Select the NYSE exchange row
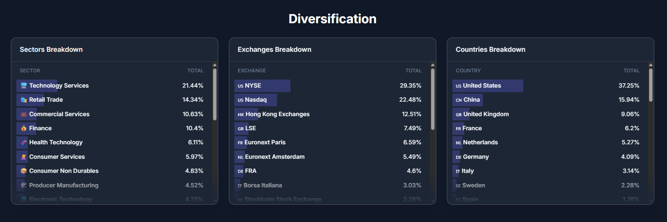The width and height of the screenshot is (667, 222). tap(330, 86)
